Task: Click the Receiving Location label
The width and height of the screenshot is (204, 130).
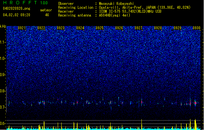Action: (x=76, y=7)
